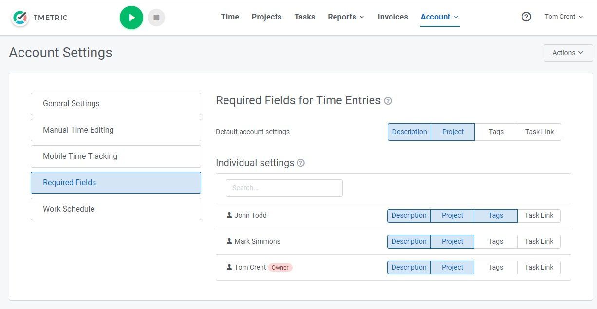Select Manual Time Editing section
Viewport: 597px width, 309px height.
tap(116, 130)
